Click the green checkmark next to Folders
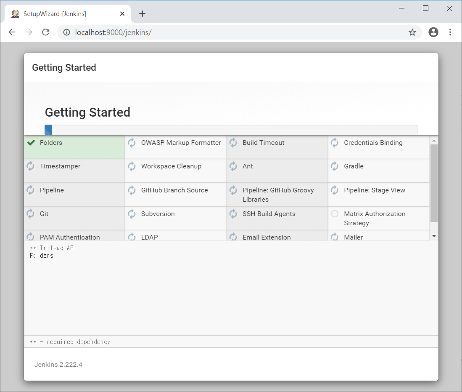 (31, 143)
